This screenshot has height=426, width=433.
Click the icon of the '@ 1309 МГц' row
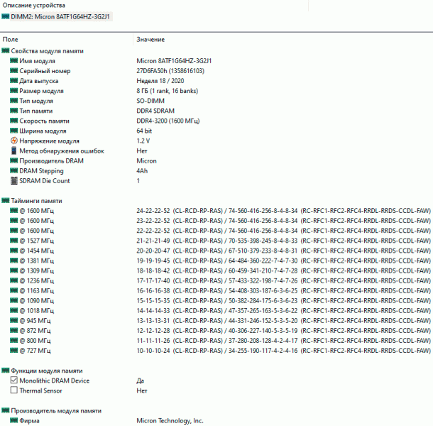[x=13, y=271]
